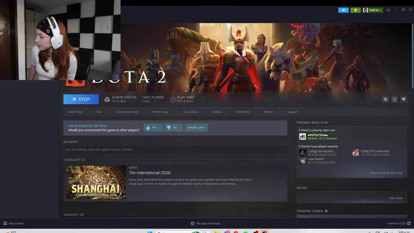Image resolution: width=414 pixels, height=233 pixels.
Task: Open the green notifications bell
Action: [x=355, y=10]
